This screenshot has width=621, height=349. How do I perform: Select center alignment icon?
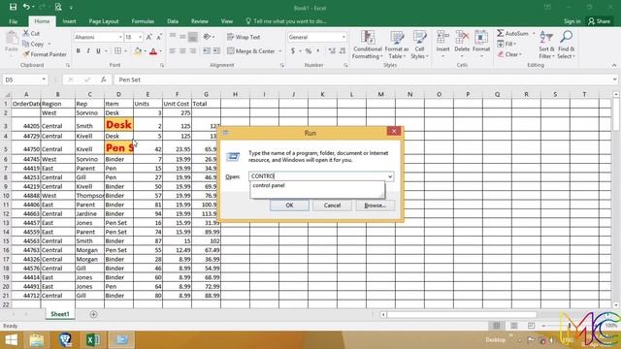point(182,51)
